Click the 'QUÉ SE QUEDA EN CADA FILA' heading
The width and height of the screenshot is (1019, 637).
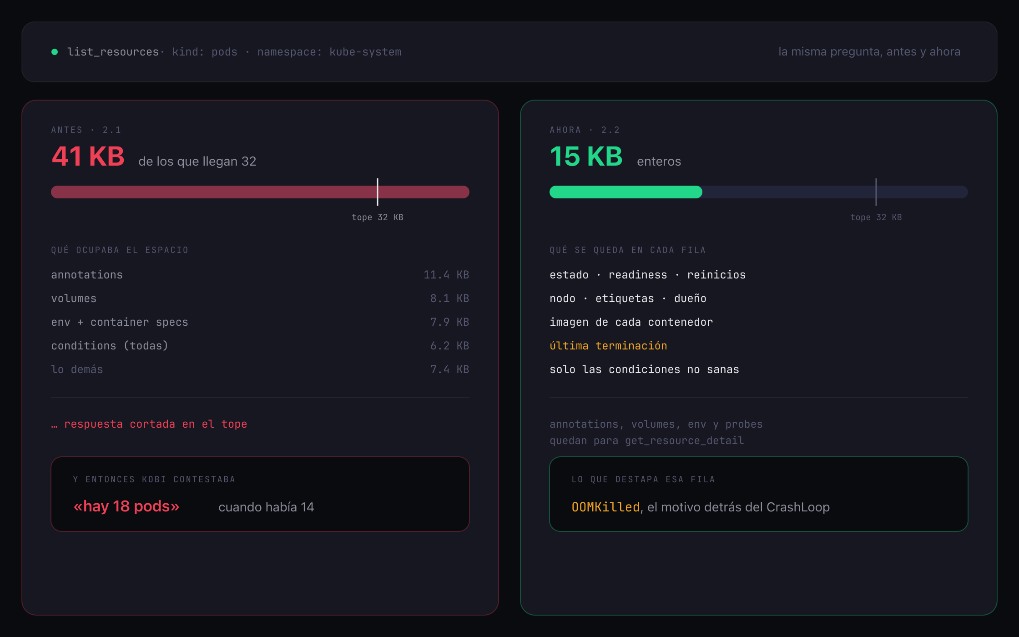pos(628,250)
